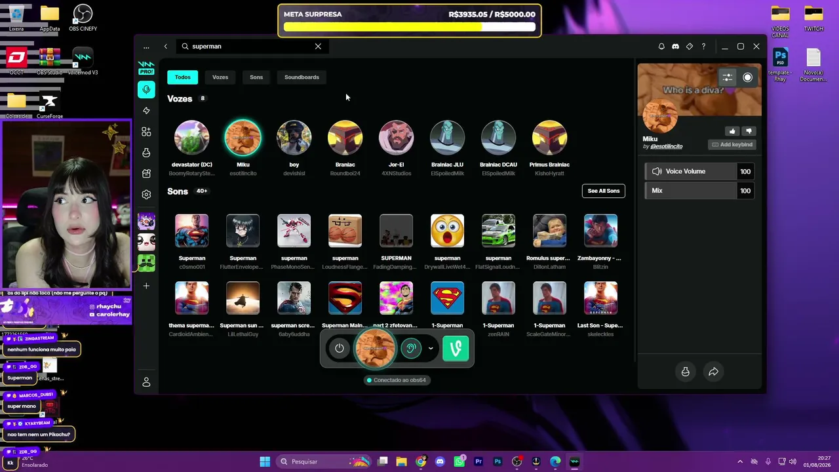Click the current Miku voice in bottom bar
This screenshot has height=472, width=839.
pos(375,348)
